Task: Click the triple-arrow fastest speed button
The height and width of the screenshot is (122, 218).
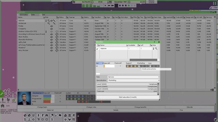Action: [x=113, y=6]
